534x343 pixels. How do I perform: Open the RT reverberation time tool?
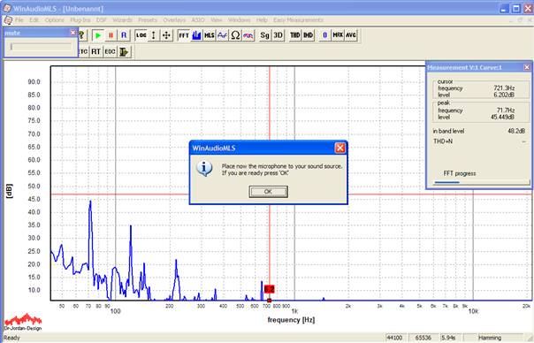point(95,52)
